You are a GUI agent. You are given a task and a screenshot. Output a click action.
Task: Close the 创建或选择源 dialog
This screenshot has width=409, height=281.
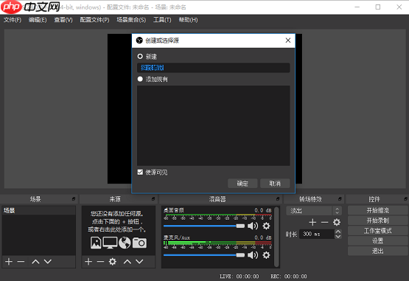288,41
